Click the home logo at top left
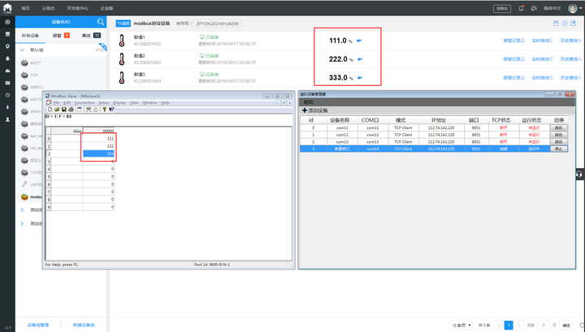Screen dimensions: 585x332 pos(7,8)
